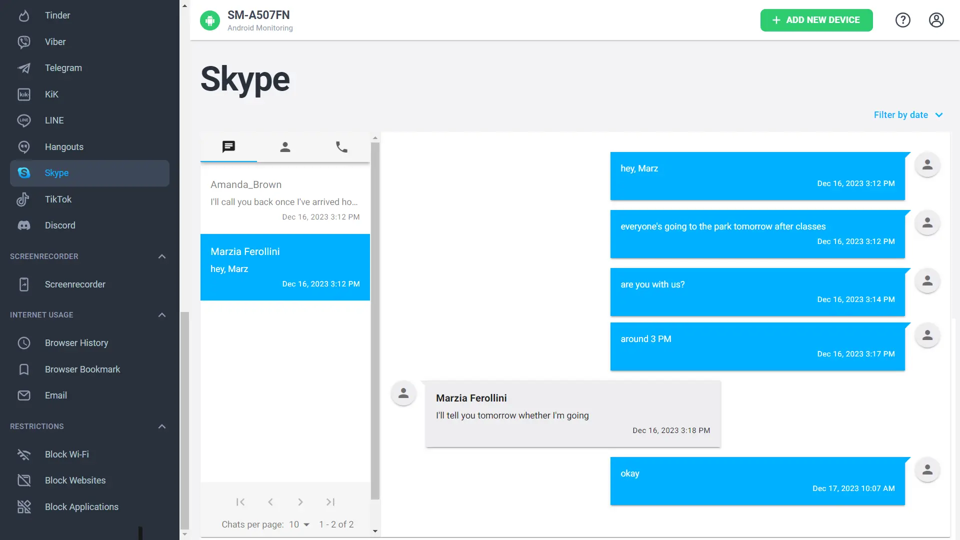Open the Tinder flame icon in sidebar
The height and width of the screenshot is (540, 960).
(24, 15)
